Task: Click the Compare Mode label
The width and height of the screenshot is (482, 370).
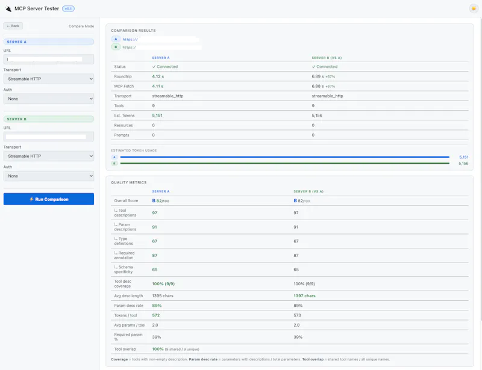Action: click(x=81, y=26)
